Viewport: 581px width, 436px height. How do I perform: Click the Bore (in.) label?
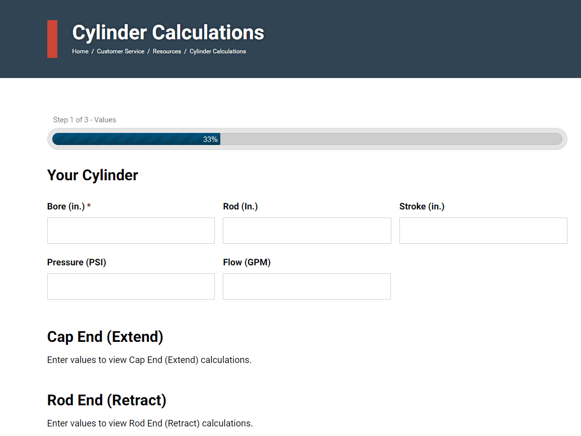[69, 206]
